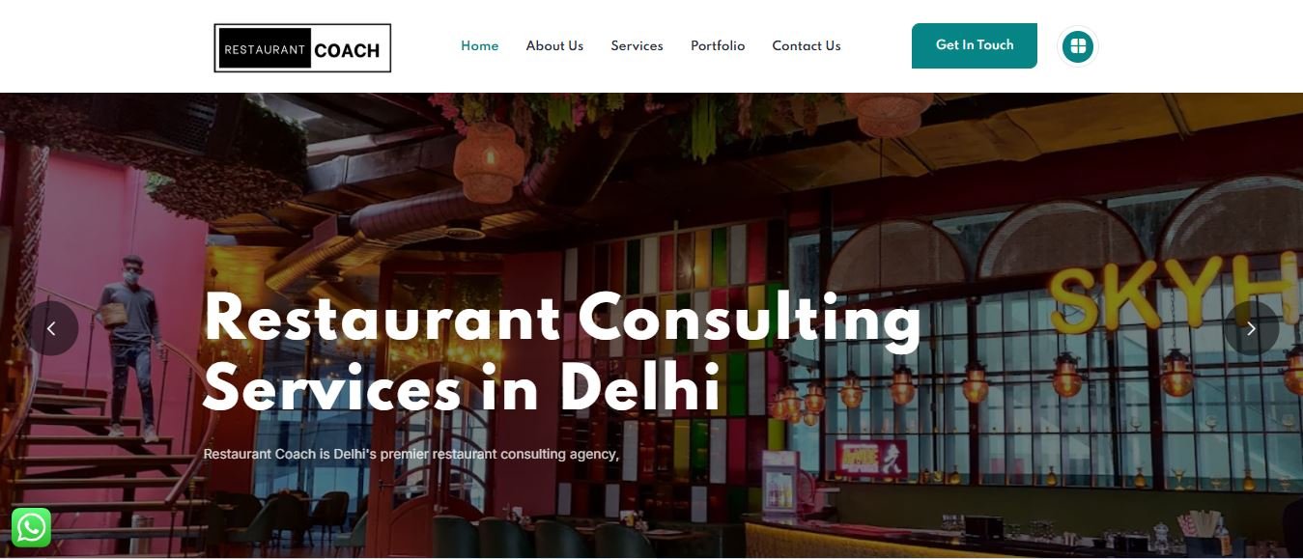Go to previous slide with left arrow

pyautogui.click(x=51, y=328)
